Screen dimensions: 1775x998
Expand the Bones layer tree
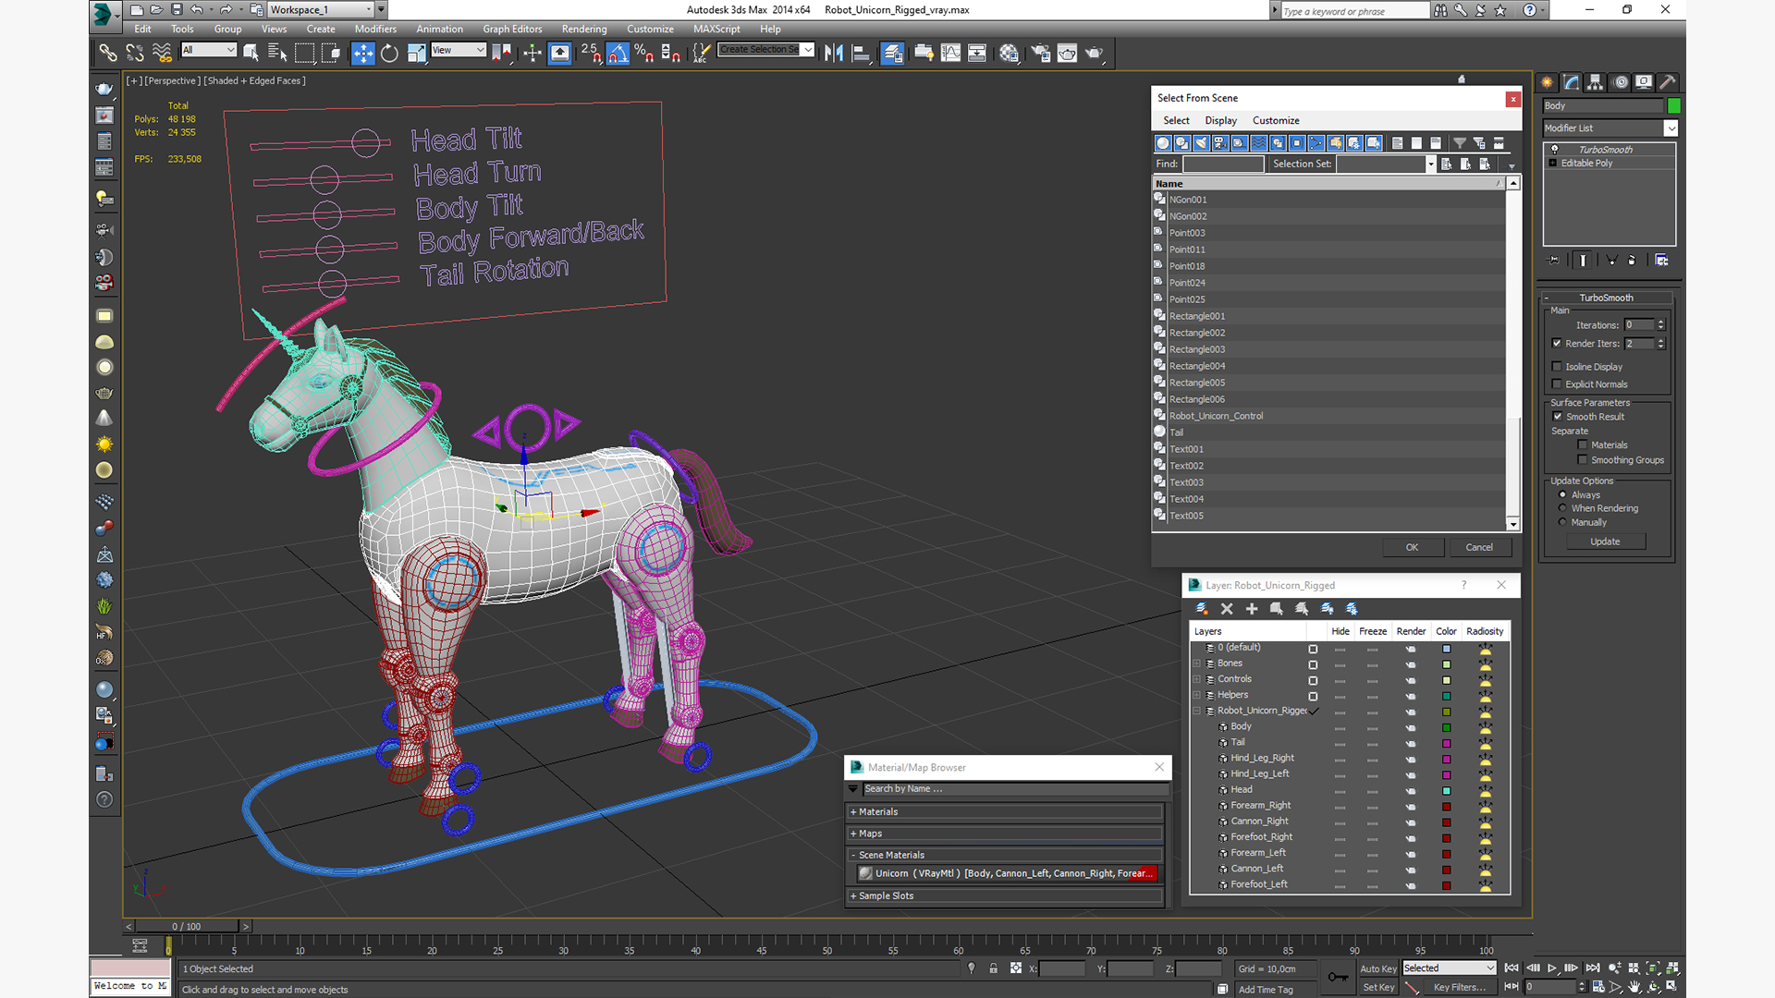(1197, 663)
